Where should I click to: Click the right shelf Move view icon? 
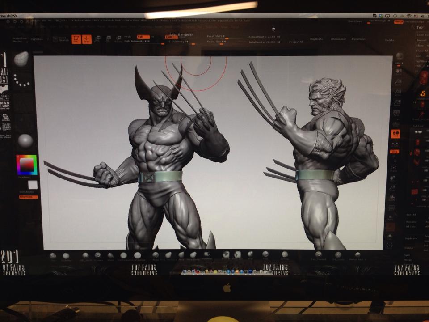coord(393,179)
